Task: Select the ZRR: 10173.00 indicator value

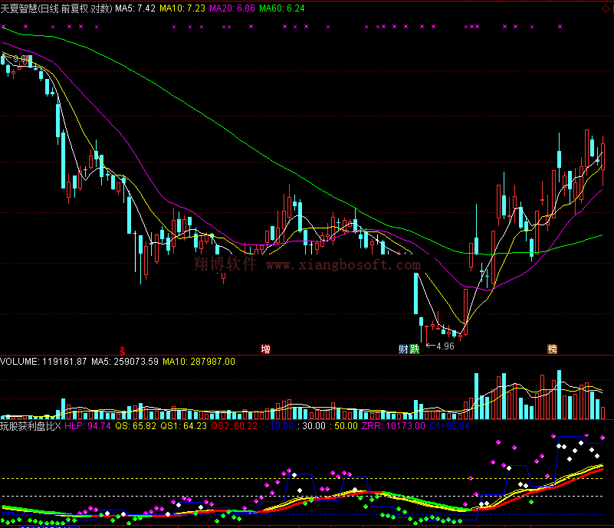Action: tap(393, 426)
